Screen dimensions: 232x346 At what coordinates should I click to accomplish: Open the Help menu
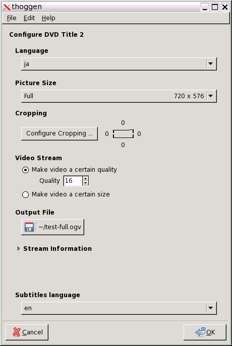pos(48,18)
